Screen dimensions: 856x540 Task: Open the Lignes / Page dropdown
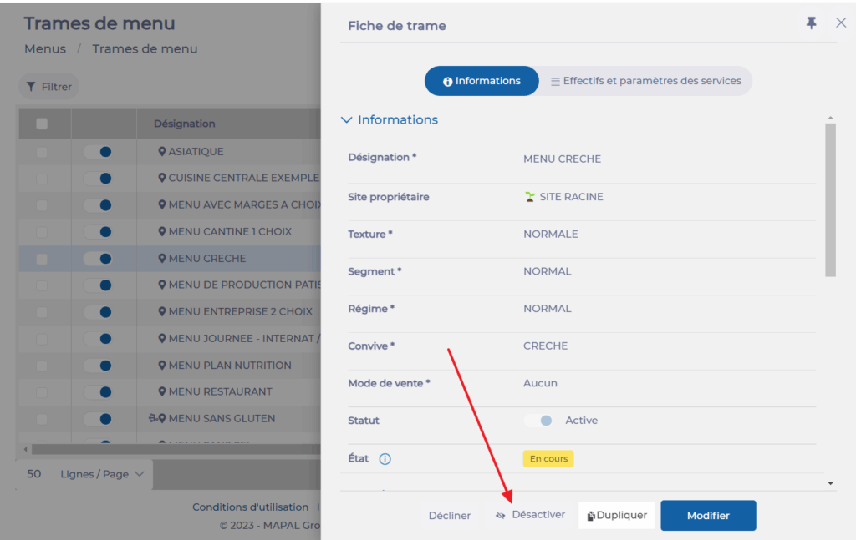tap(102, 474)
